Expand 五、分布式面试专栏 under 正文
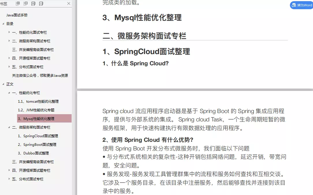The width and height of the screenshot is (313, 195). pos(9,179)
